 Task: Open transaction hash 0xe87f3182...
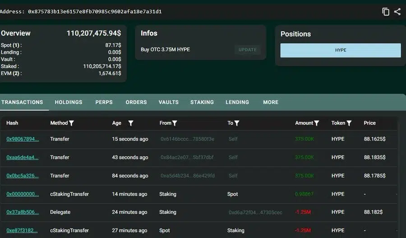(22, 230)
